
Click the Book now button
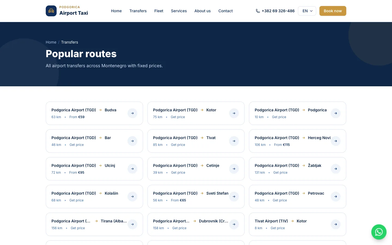(x=333, y=11)
